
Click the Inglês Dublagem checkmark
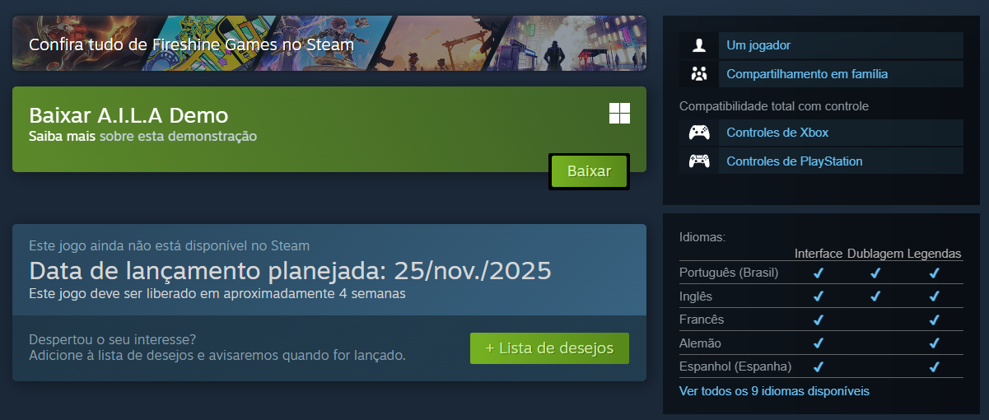875,296
